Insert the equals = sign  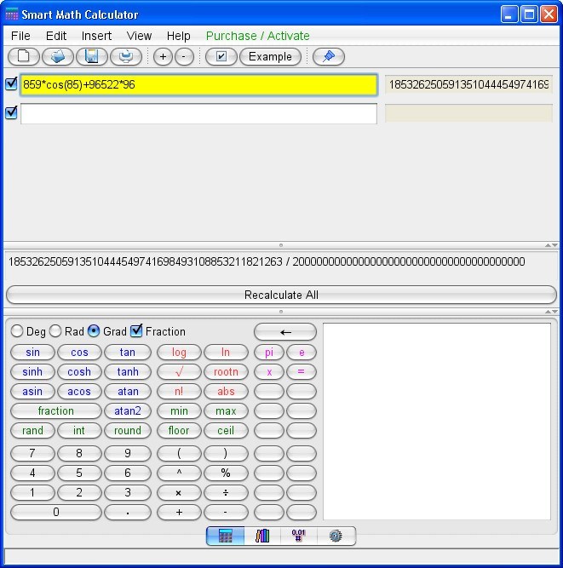tap(302, 371)
